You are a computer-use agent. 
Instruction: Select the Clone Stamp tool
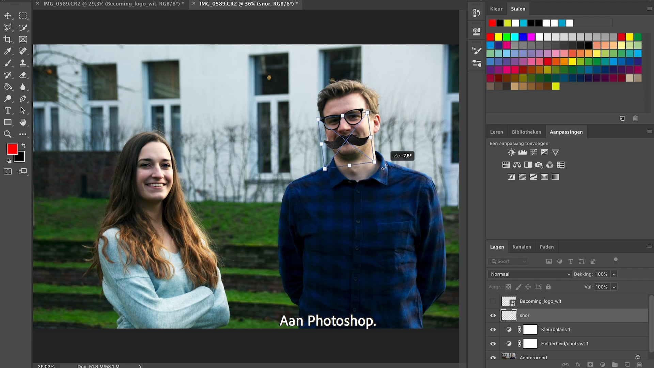tap(23, 63)
